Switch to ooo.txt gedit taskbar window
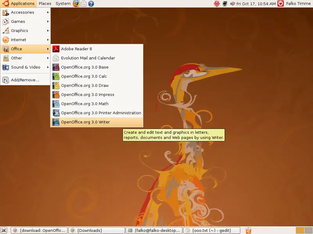Image resolution: width=313 pixels, height=234 pixels. tap(212, 230)
